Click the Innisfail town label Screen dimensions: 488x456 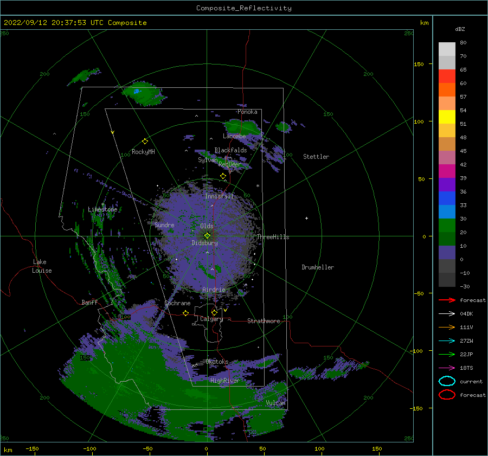219,196
